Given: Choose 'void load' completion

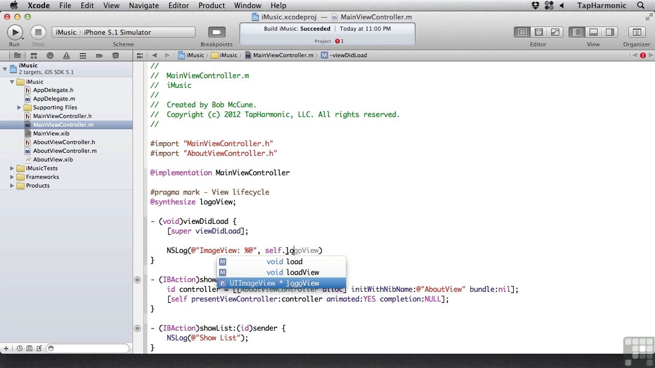Looking at the screenshot, I should click(x=281, y=262).
